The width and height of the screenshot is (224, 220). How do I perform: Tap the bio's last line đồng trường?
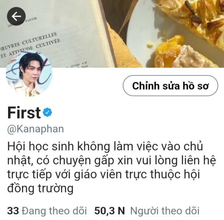(40, 188)
